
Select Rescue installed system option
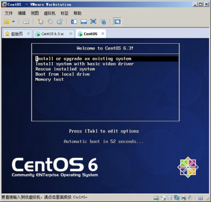tap(65, 69)
